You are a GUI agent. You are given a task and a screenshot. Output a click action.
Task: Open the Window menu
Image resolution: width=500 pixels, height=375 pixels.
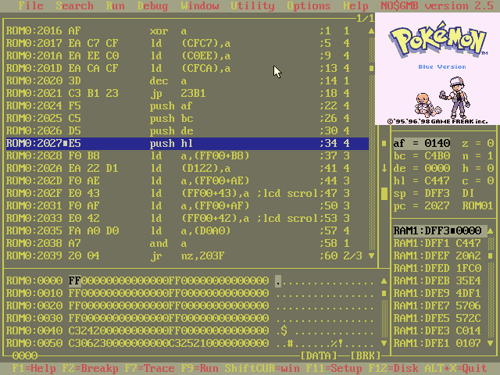point(199,5)
